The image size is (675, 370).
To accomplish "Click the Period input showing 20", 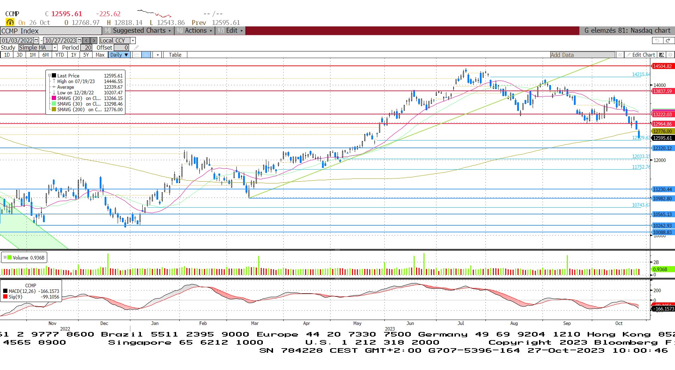I will coord(86,48).
